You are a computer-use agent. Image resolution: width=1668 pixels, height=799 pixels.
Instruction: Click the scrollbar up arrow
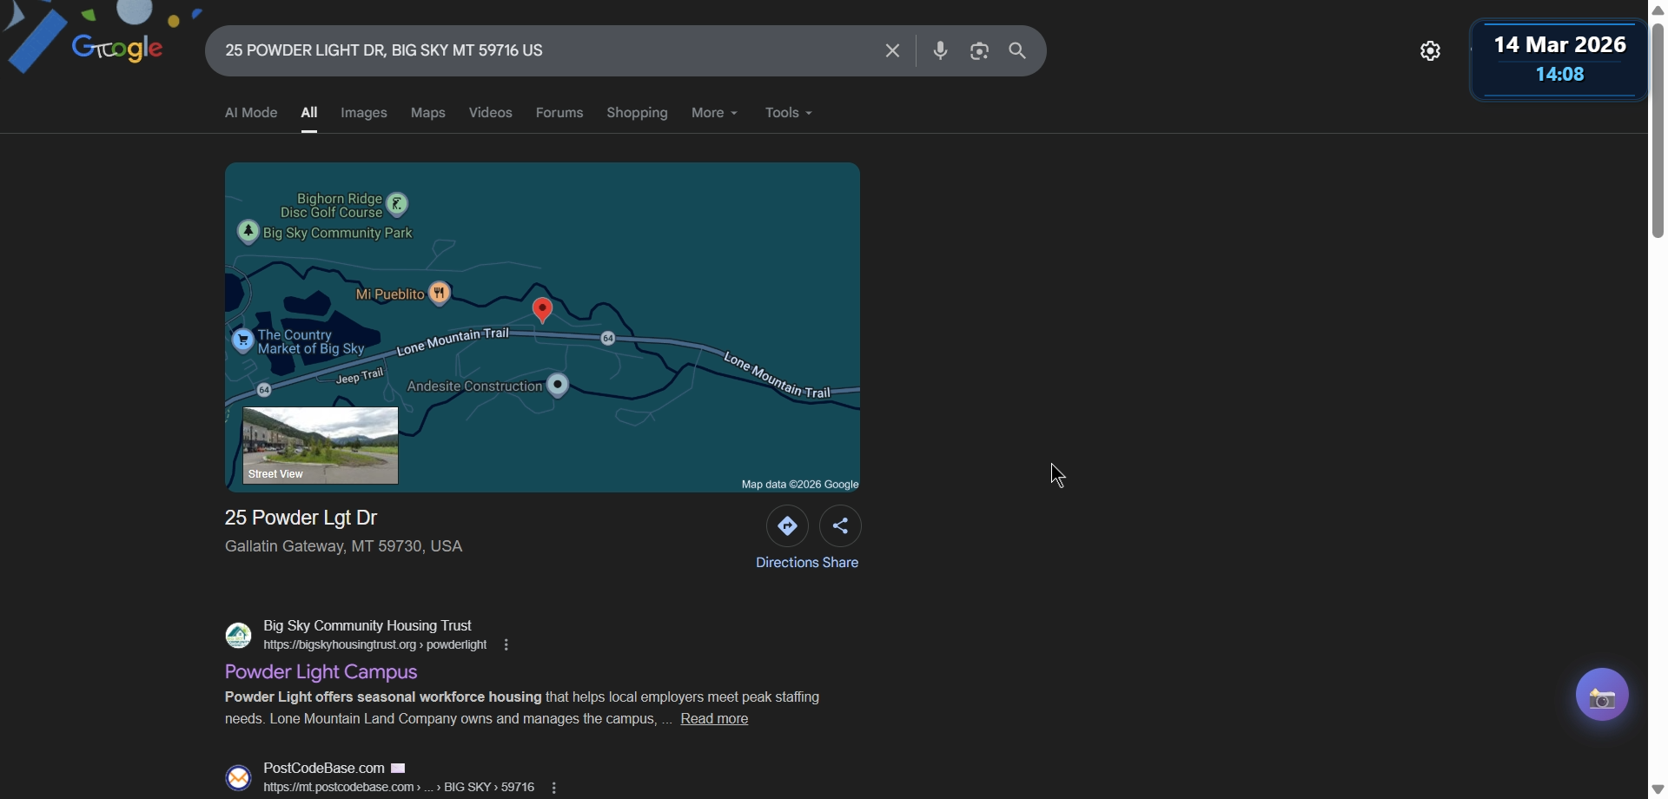(1658, 10)
